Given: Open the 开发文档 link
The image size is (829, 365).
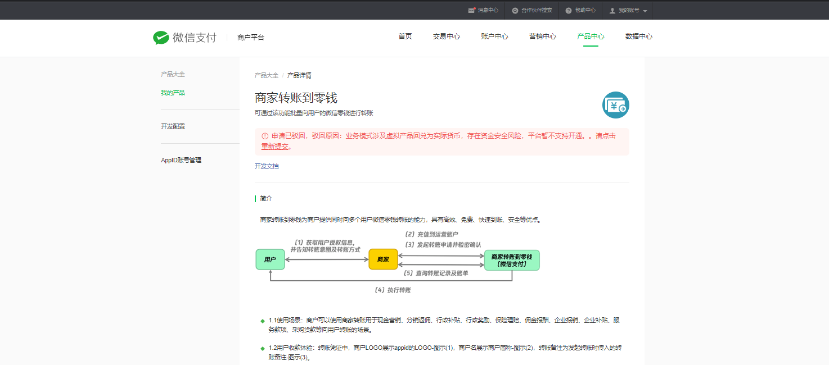Looking at the screenshot, I should tap(267, 166).
